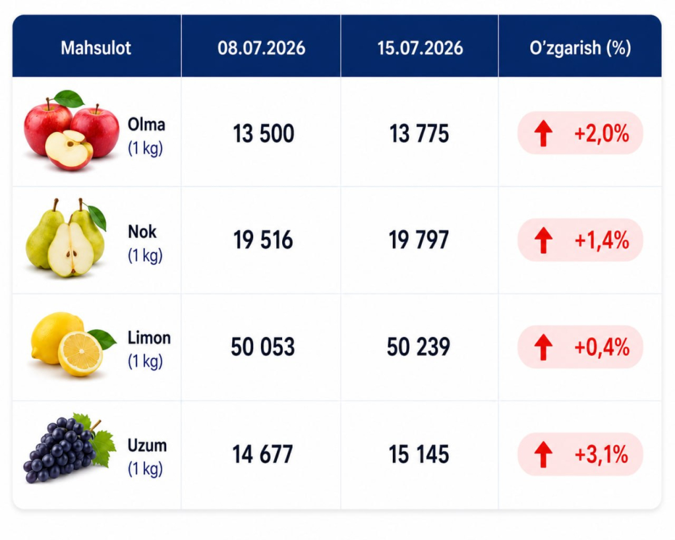Select the 15.07.2026 column header
The image size is (675, 540).
tap(420, 46)
